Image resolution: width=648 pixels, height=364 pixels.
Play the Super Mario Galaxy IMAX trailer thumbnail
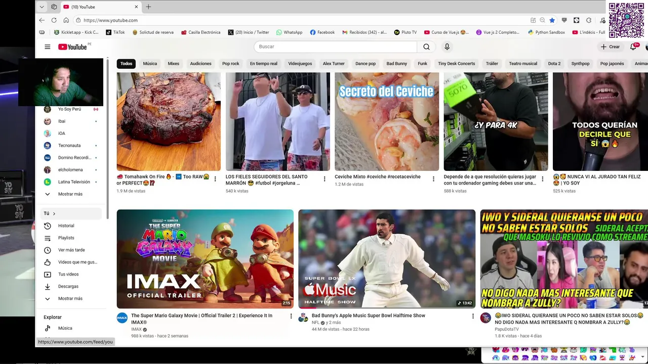205,259
